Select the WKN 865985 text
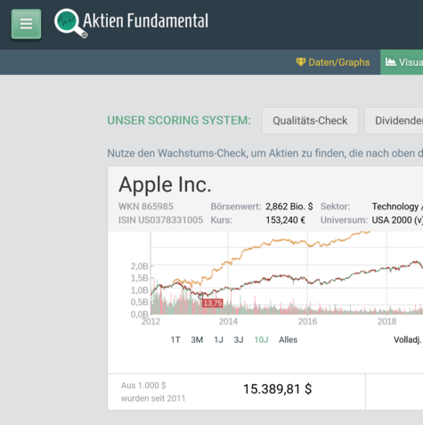This screenshot has height=425, width=423. tap(146, 207)
